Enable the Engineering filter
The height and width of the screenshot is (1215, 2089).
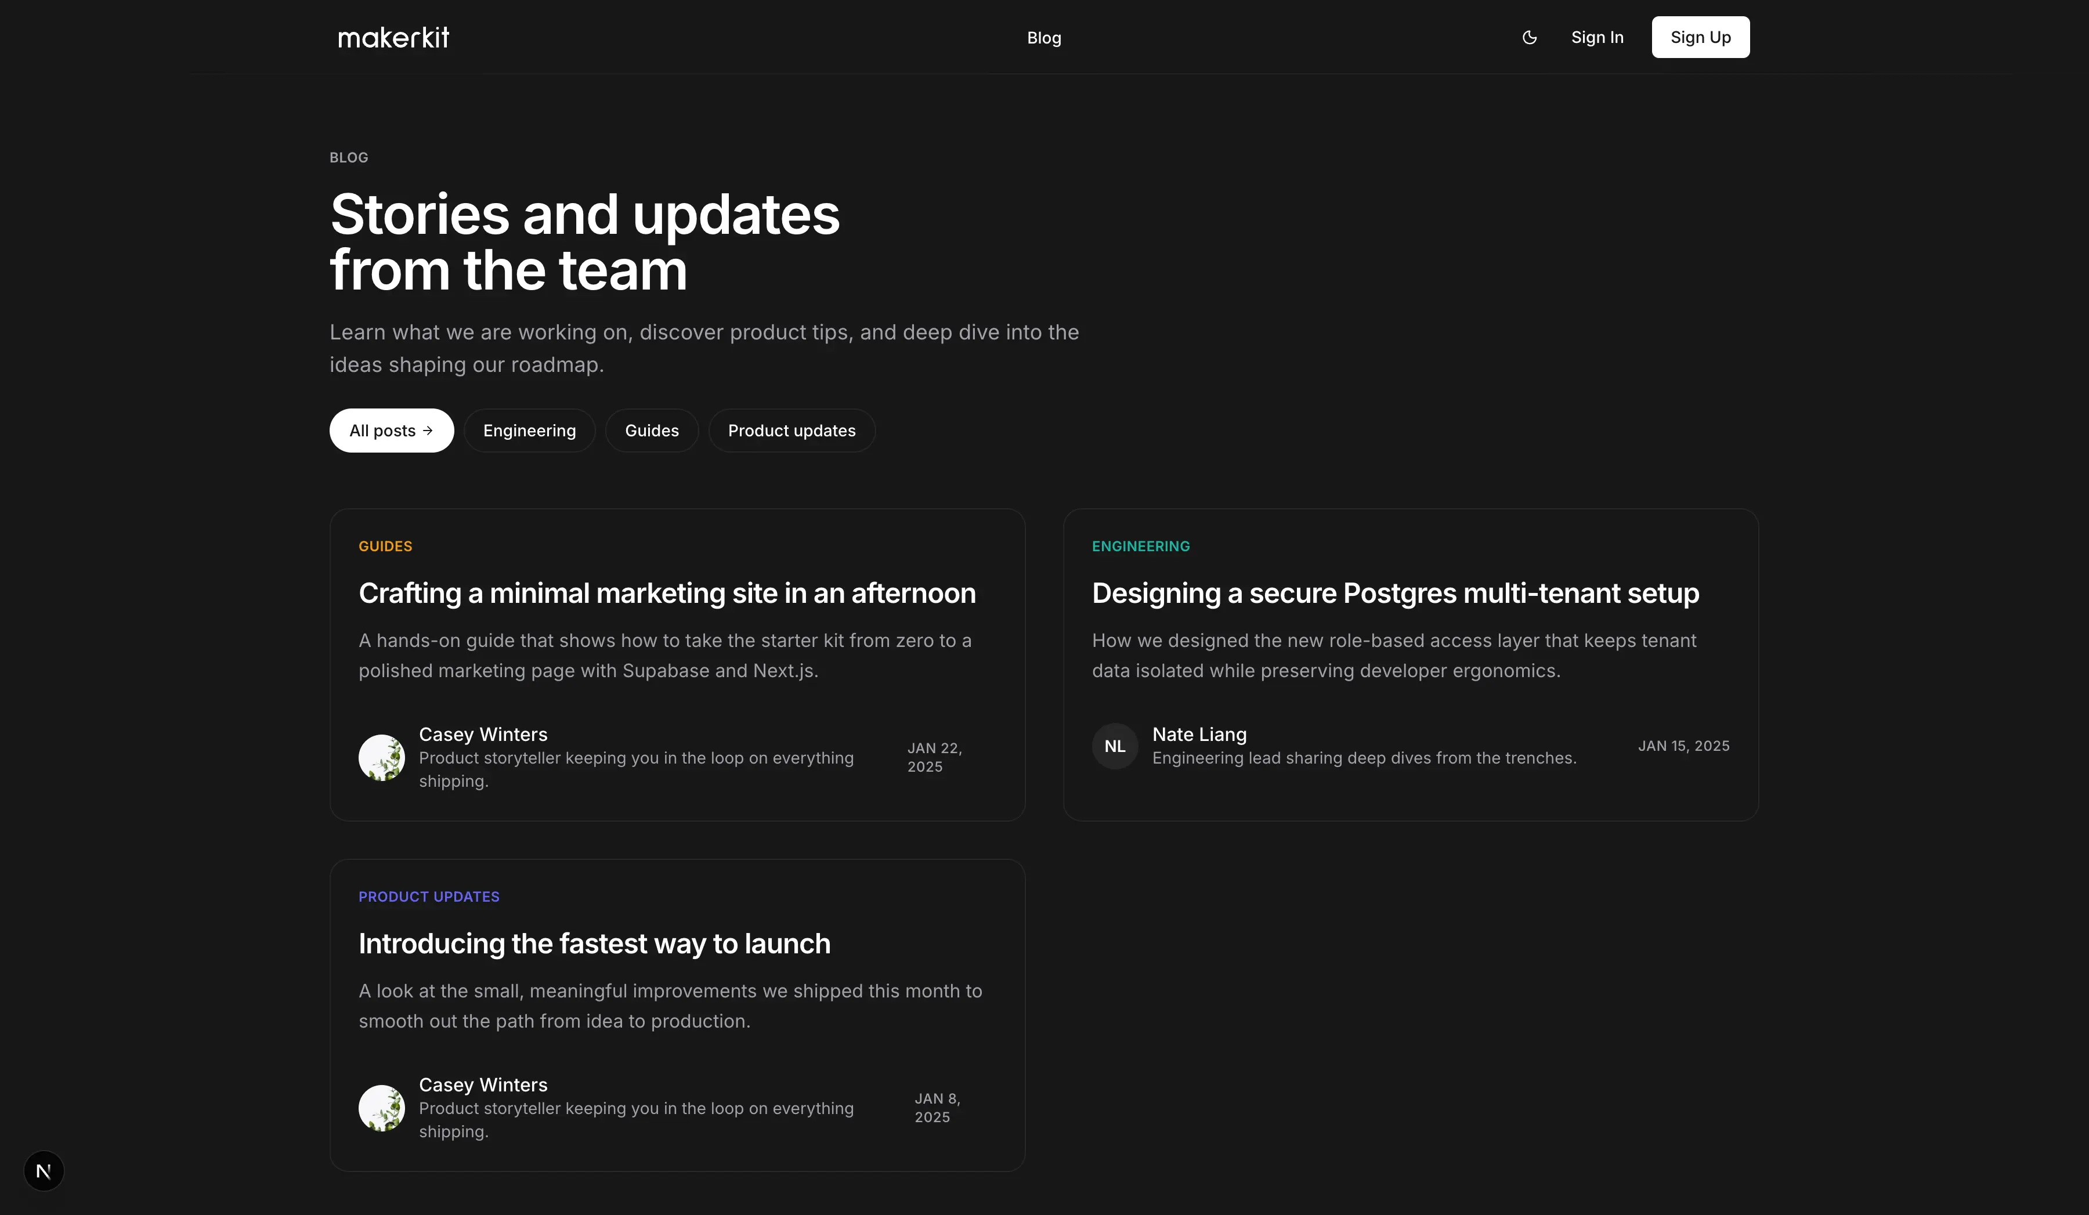pos(529,430)
